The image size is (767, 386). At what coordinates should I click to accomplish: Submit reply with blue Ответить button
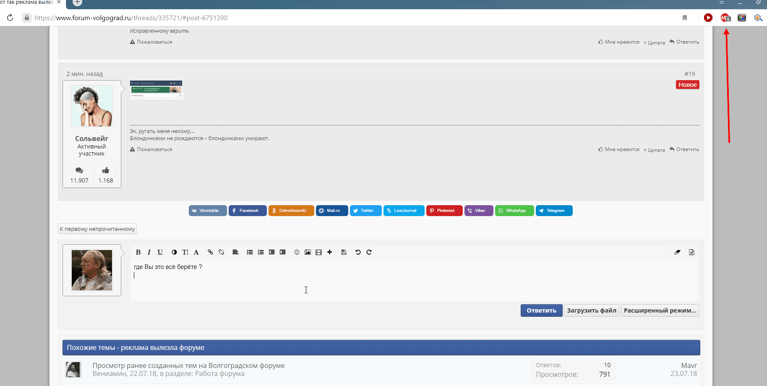(x=542, y=310)
